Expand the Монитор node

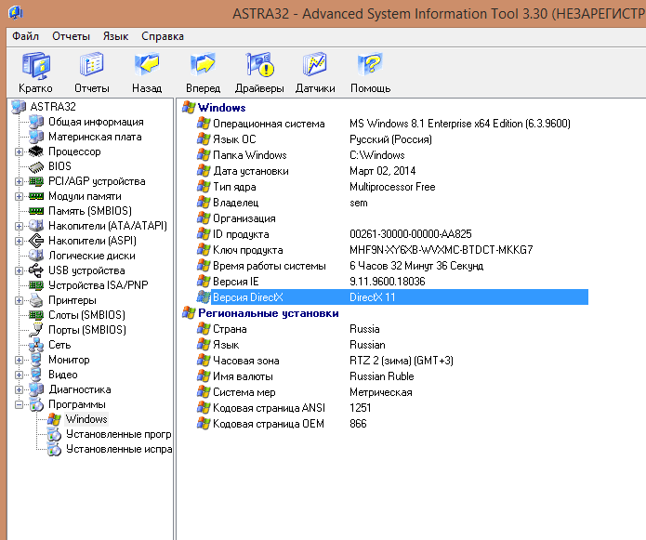click(x=19, y=360)
